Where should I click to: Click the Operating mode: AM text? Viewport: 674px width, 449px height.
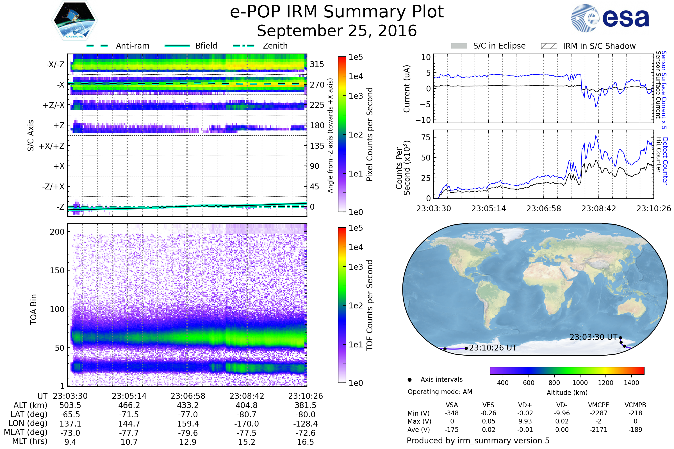click(440, 392)
